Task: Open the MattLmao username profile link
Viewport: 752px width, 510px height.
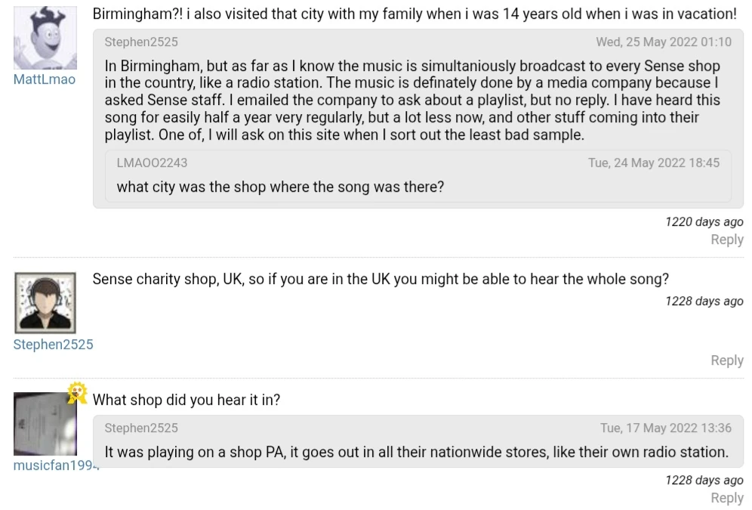Action: coord(45,79)
